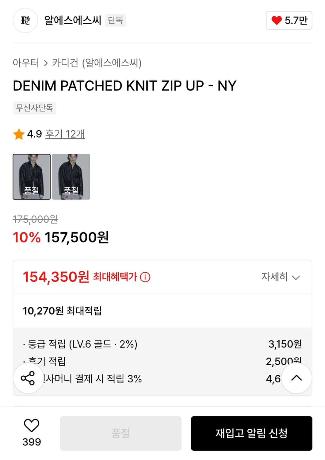Open the 알에스에스씨 brand name link

click(73, 21)
